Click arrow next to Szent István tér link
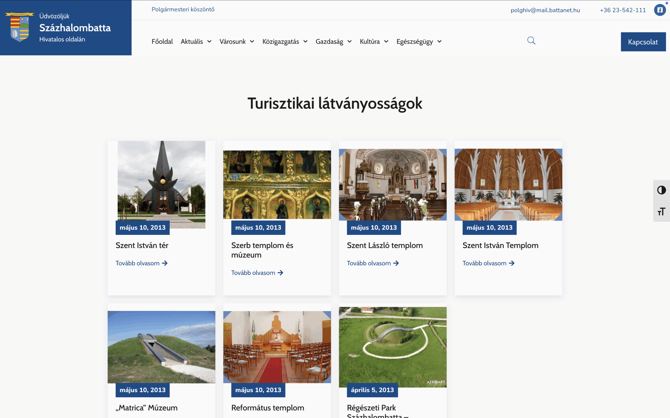 [165, 263]
